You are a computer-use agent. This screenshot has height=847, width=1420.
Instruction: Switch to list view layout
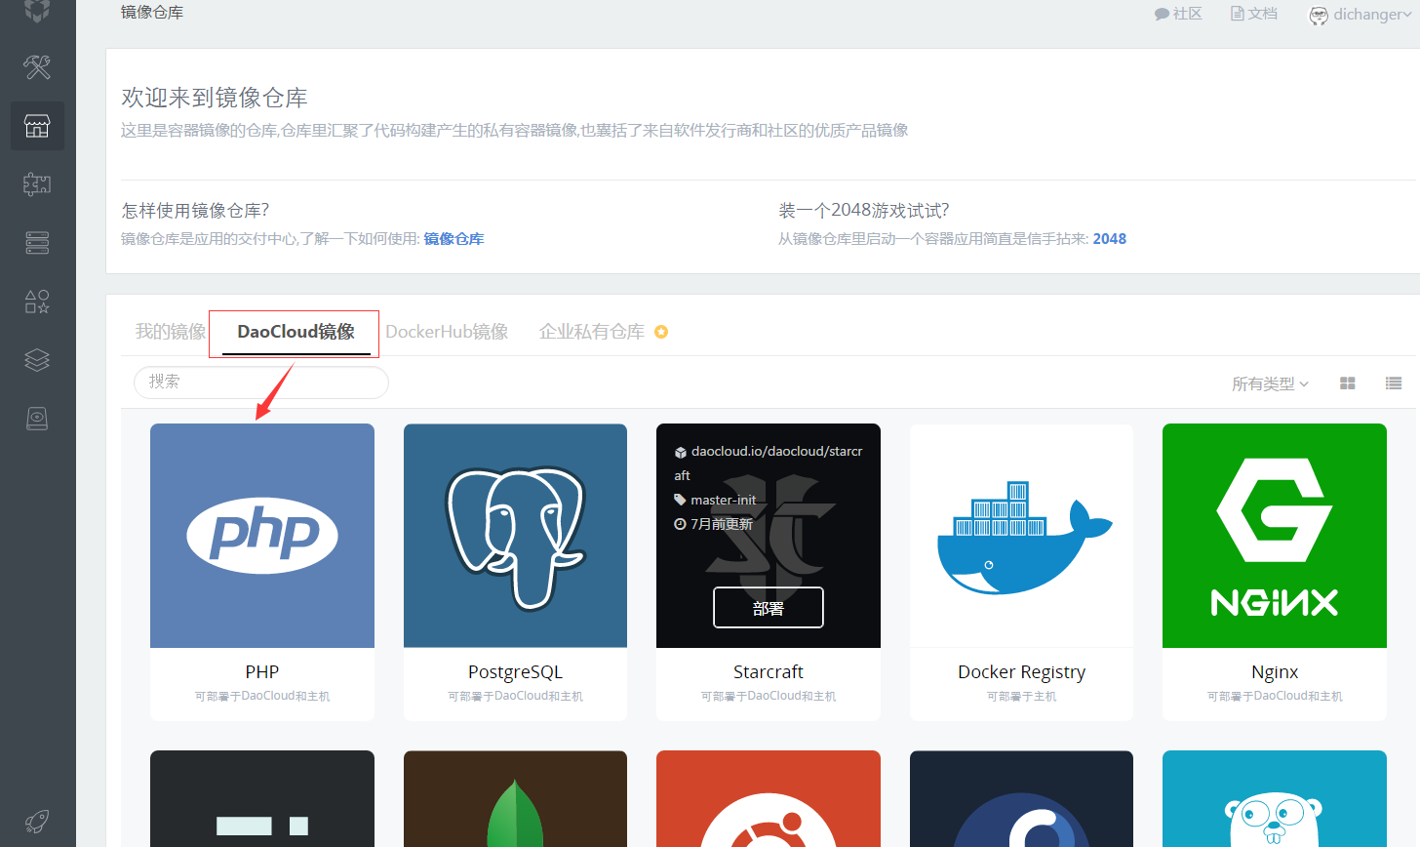coord(1394,383)
